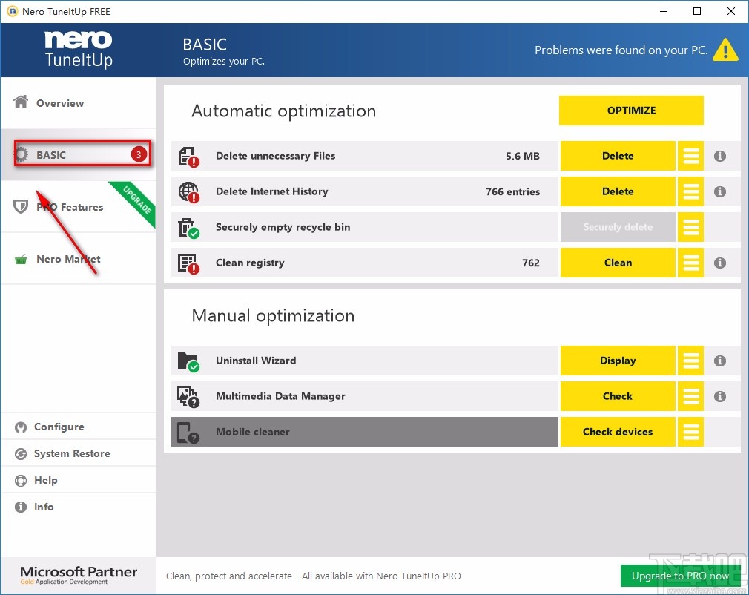
Task: Click Display for Uninstall Wizard
Action: pyautogui.click(x=618, y=361)
